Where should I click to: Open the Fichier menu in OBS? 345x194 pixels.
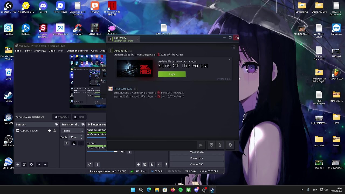pos(19,51)
